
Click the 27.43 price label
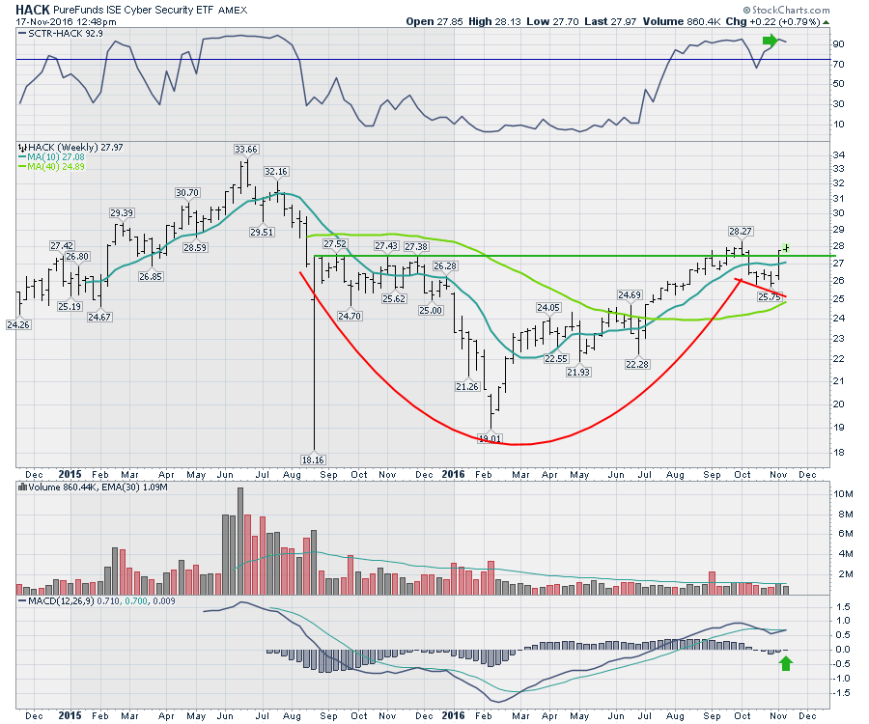pos(386,245)
